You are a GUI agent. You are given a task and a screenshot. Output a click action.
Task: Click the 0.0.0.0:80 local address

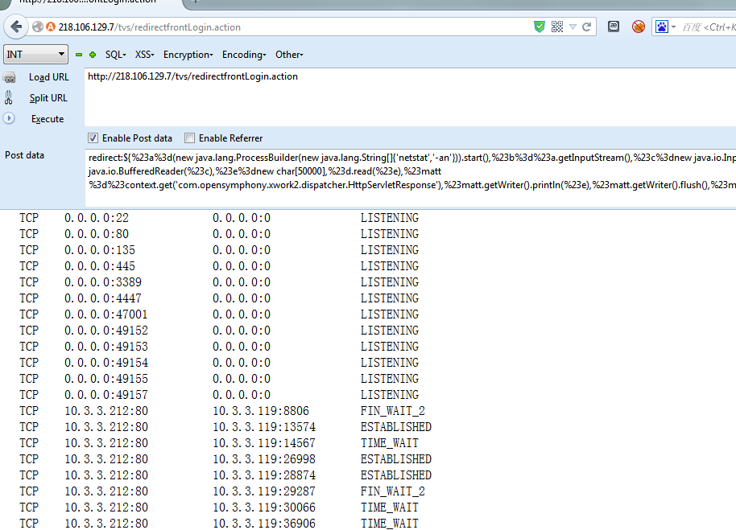coord(96,234)
